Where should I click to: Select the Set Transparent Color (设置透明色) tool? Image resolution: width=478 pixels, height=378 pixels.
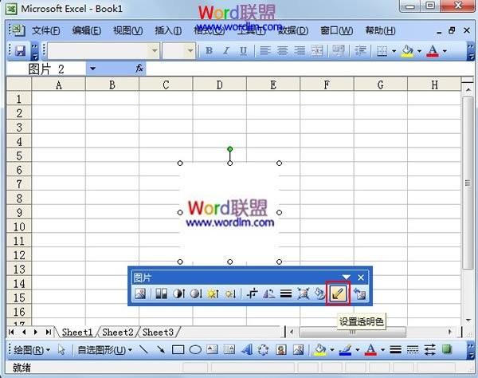pyautogui.click(x=338, y=293)
